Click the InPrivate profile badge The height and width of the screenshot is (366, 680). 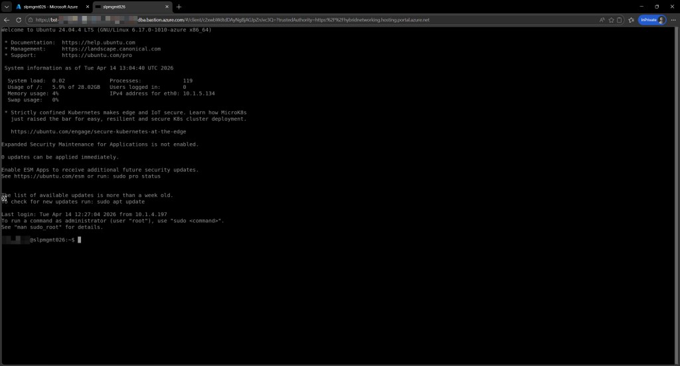(652, 20)
